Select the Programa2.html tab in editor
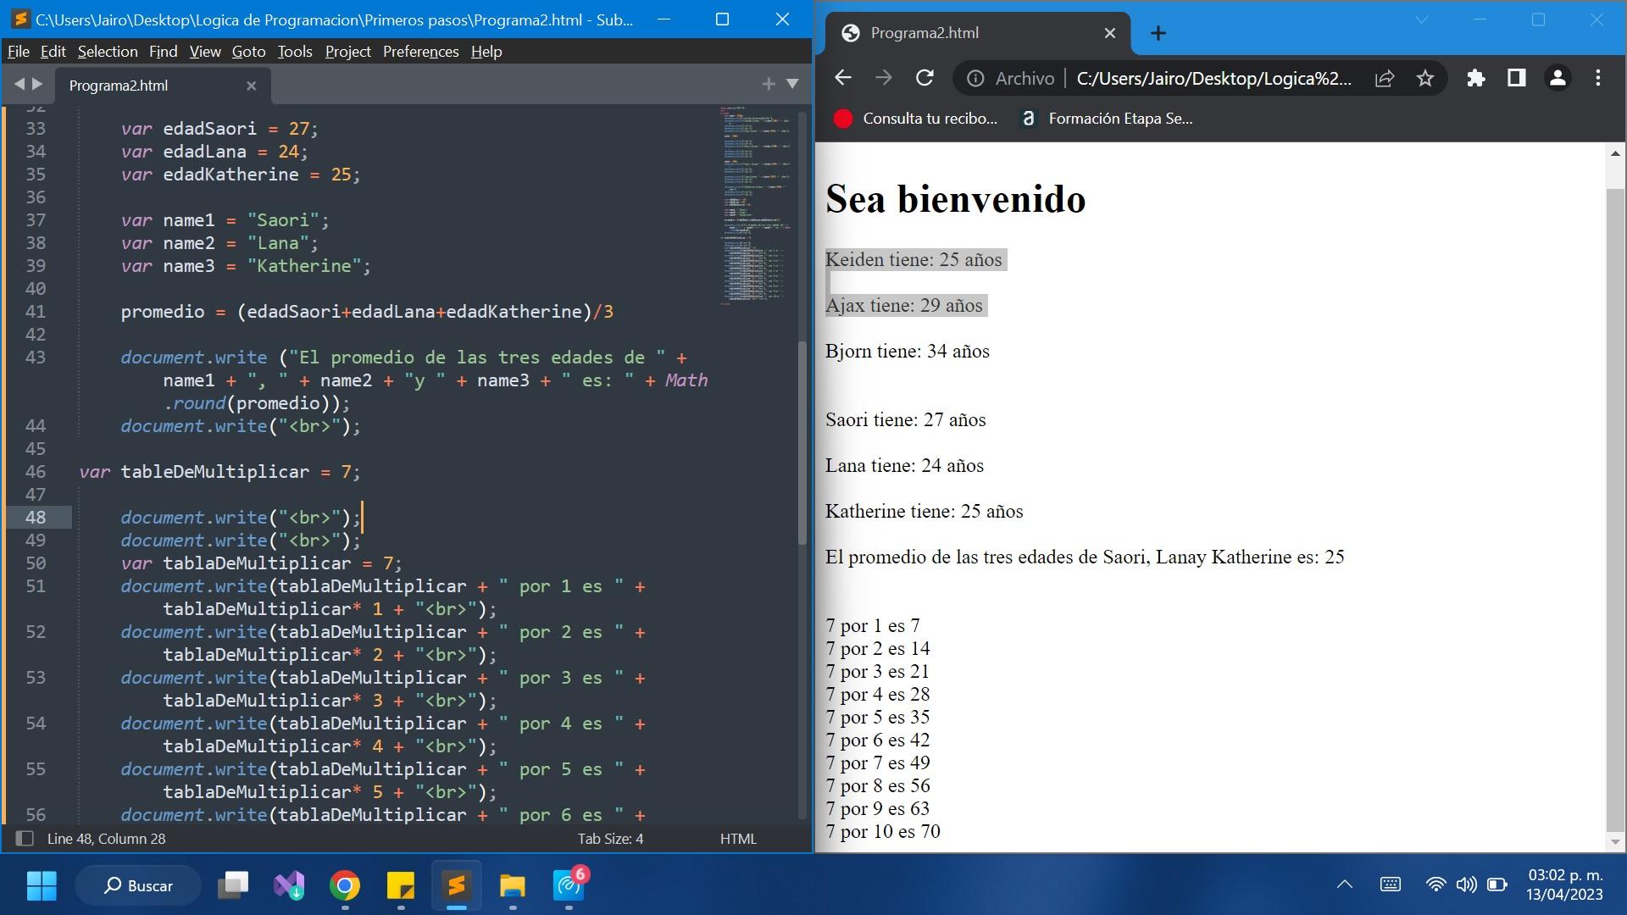 117,85
